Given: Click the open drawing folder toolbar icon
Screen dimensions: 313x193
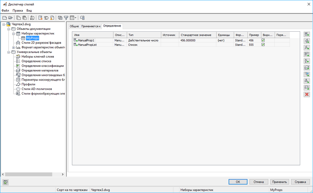Looking at the screenshot, I should (11, 18).
